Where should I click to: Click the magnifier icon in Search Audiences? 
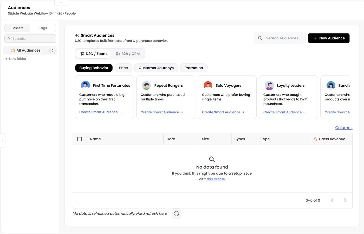[260, 38]
